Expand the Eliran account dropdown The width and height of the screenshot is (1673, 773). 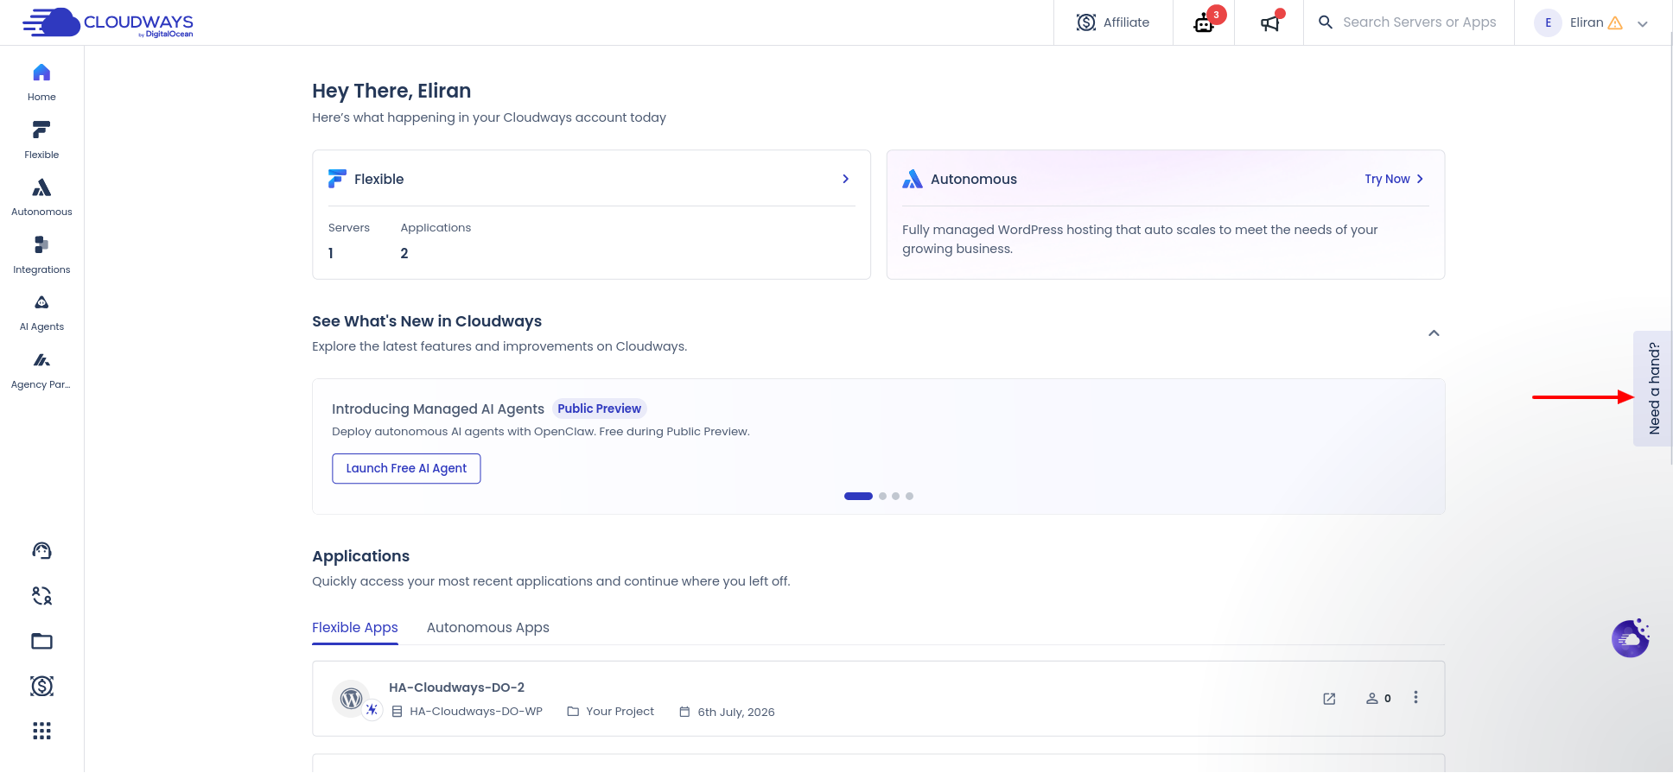[x=1643, y=24]
